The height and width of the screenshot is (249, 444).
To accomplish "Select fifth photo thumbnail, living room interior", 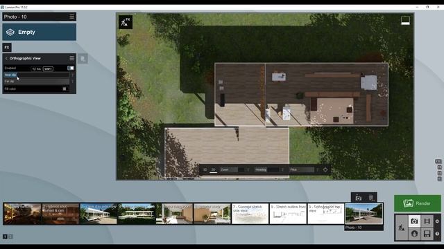I will [174, 214].
